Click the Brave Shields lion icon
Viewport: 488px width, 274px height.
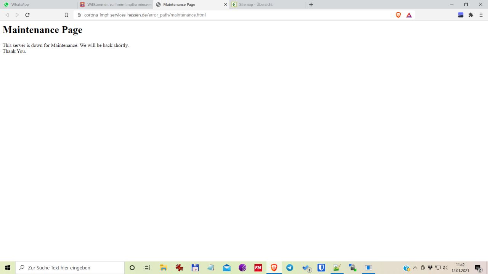(398, 15)
